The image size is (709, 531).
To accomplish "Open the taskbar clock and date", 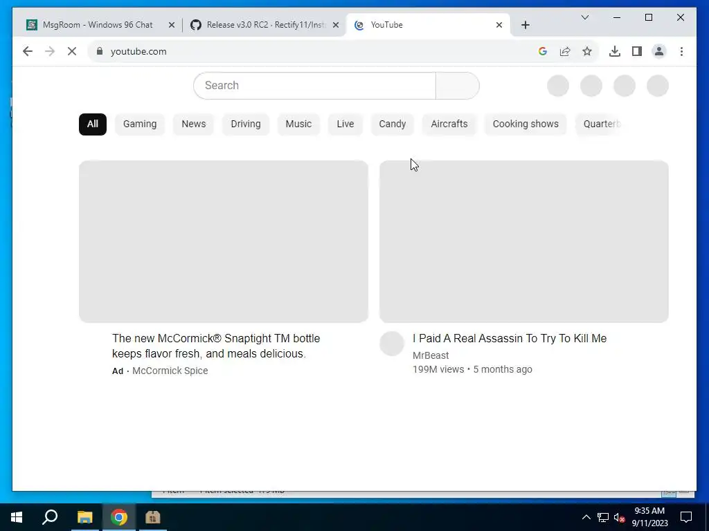I will coord(649,517).
